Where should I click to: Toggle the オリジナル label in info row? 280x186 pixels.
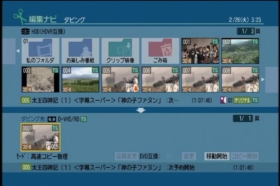(242, 100)
